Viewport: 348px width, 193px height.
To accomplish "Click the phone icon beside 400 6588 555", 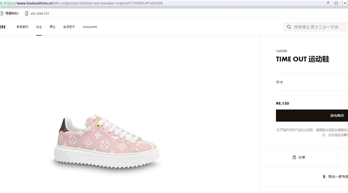I will [27, 13].
